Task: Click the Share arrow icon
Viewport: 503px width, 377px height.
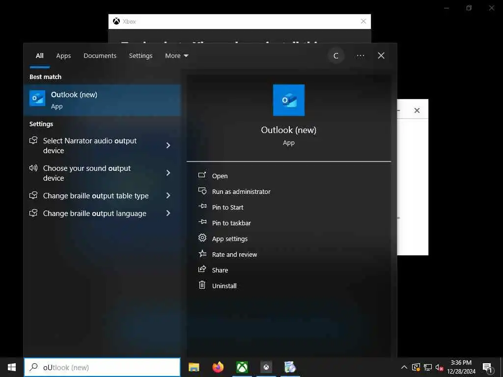Action: 202,269
